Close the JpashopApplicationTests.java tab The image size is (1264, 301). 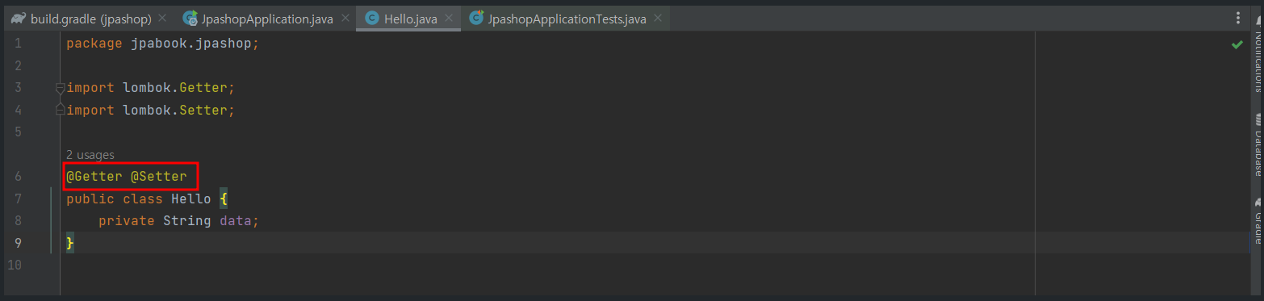(x=658, y=19)
